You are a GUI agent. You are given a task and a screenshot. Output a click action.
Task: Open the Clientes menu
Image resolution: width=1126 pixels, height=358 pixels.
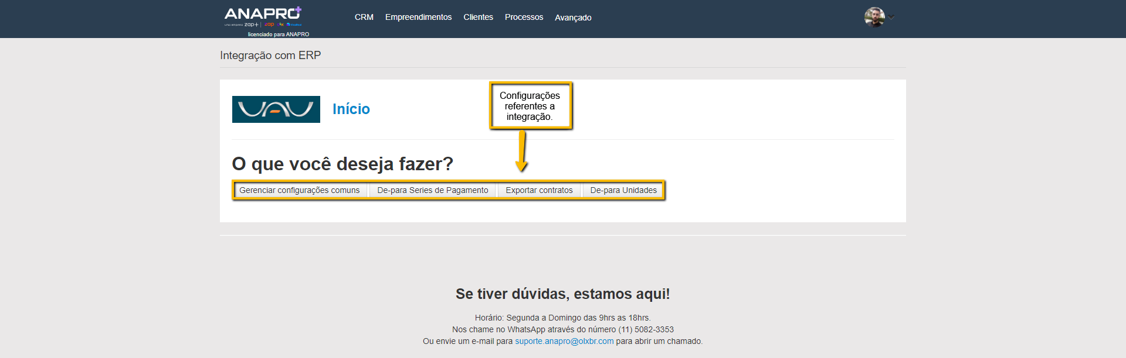coord(478,17)
